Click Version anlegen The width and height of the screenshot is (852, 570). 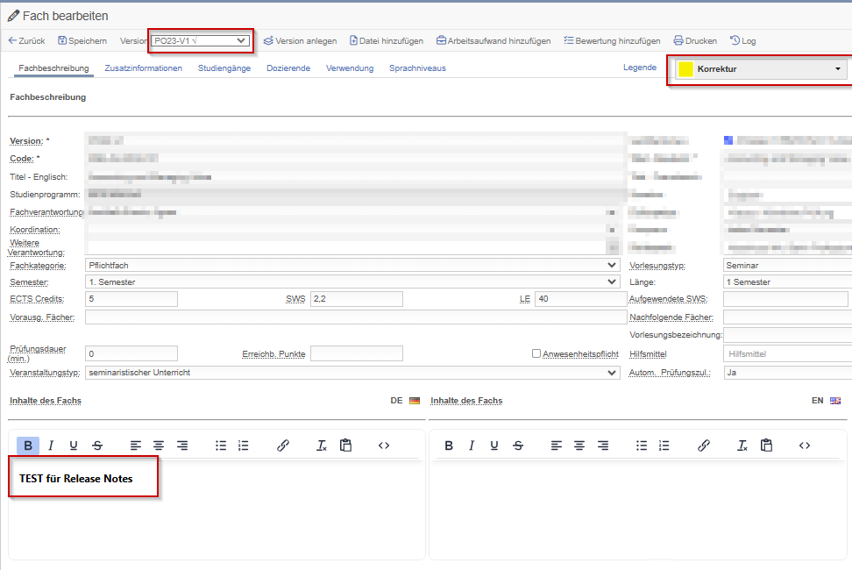click(300, 40)
